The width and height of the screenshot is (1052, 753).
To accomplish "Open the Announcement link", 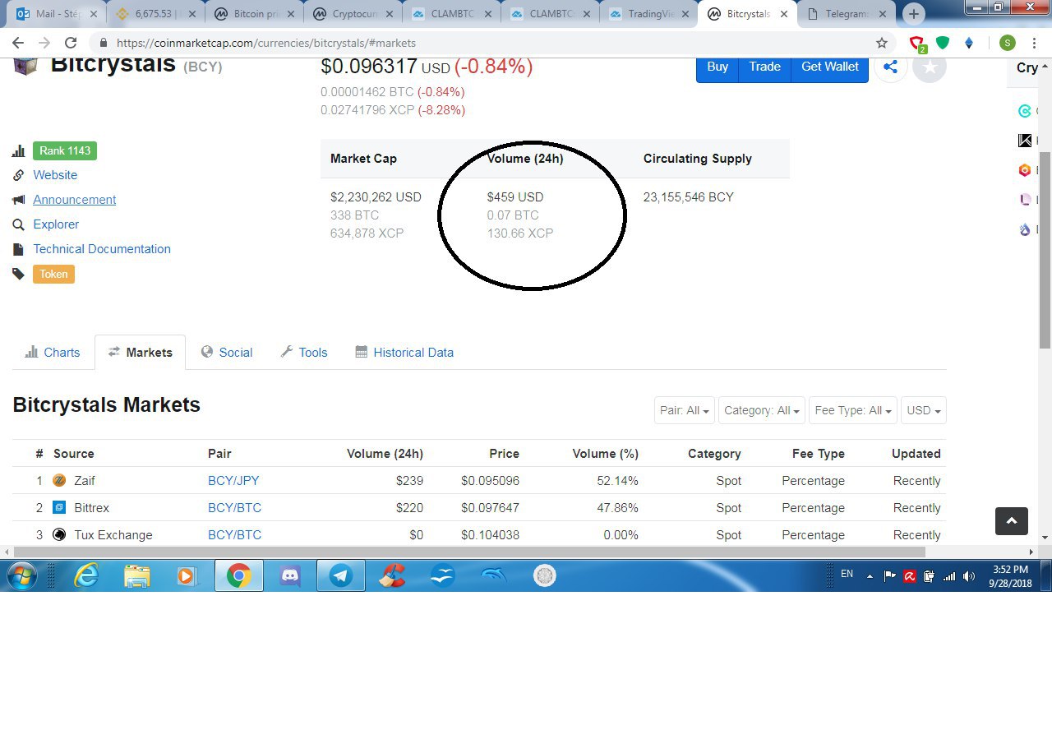I will pos(75,200).
